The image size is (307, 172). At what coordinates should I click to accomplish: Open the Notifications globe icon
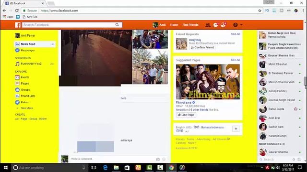pyautogui.click(x=223, y=25)
